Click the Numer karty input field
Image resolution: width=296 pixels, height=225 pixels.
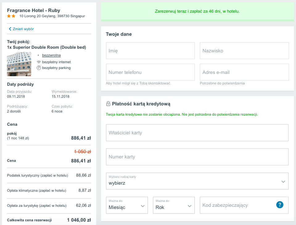pyautogui.click(x=197, y=157)
